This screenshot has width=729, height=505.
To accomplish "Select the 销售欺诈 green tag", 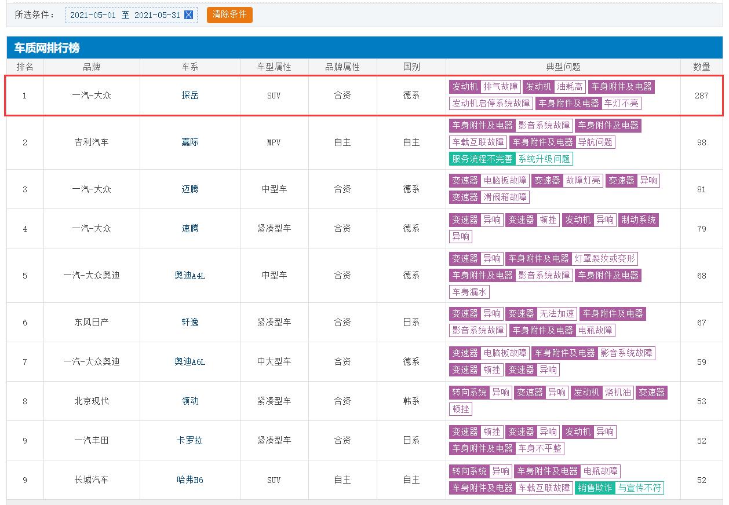I will [595, 488].
